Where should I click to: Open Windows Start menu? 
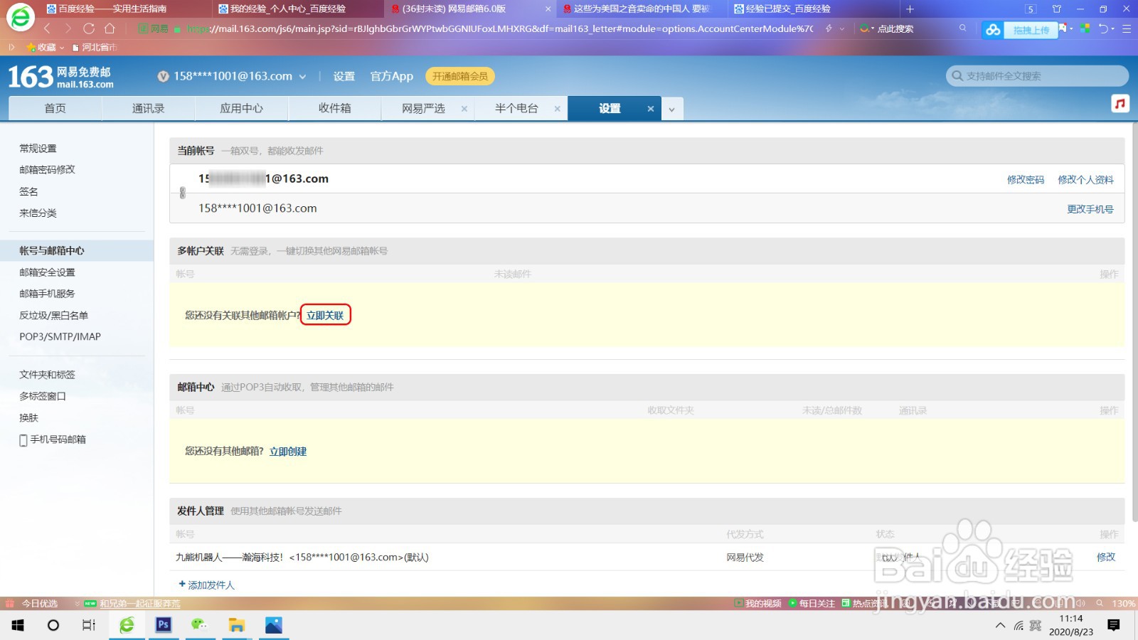pyautogui.click(x=18, y=625)
